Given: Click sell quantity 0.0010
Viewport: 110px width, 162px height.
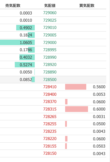Looking at the screenshot, I should [26, 20].
